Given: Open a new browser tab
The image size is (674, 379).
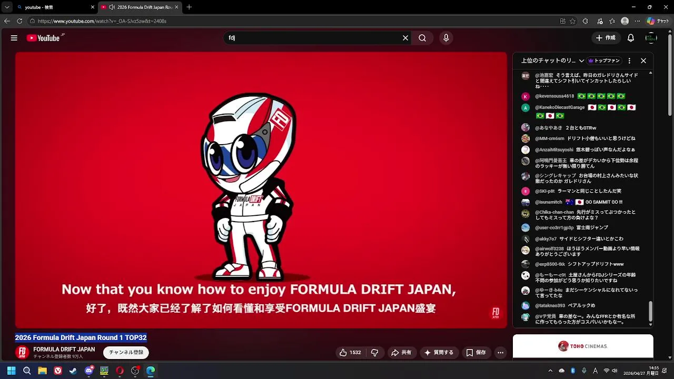Looking at the screenshot, I should click(x=189, y=7).
